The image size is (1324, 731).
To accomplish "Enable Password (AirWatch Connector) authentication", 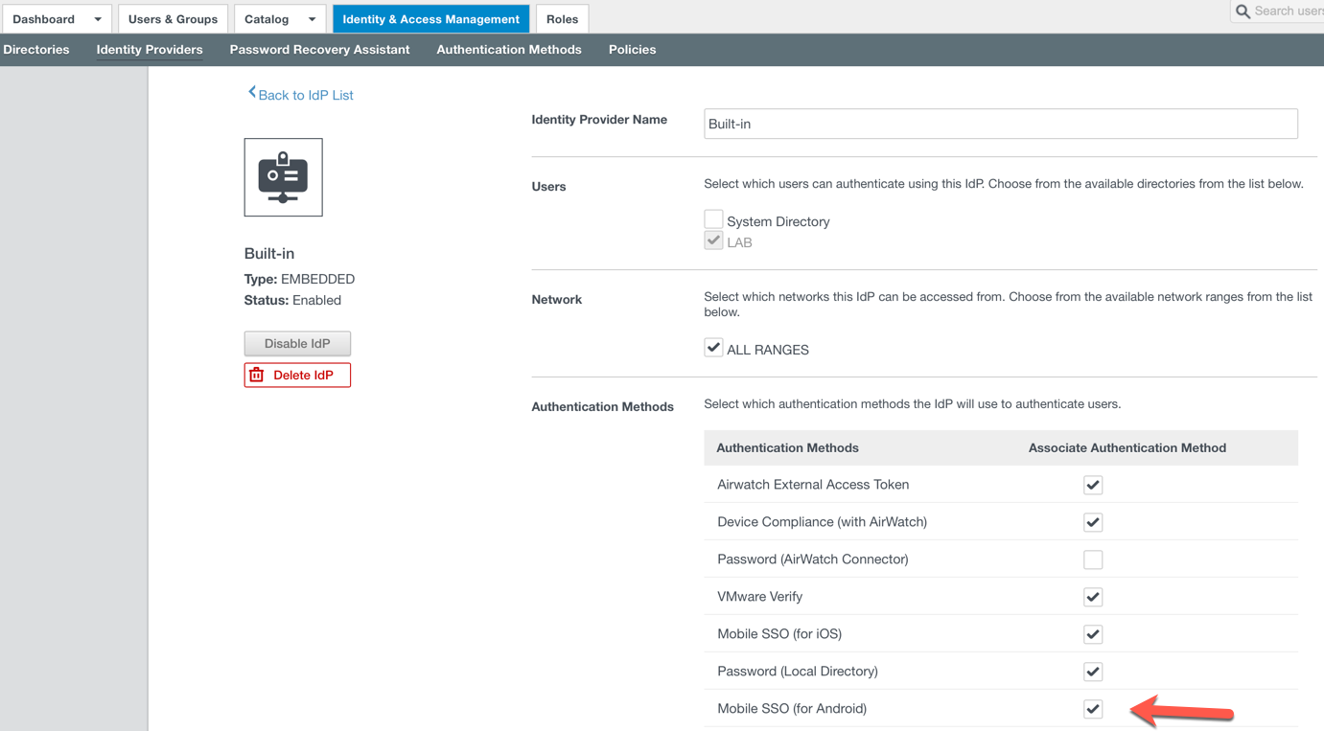I will click(x=1093, y=560).
